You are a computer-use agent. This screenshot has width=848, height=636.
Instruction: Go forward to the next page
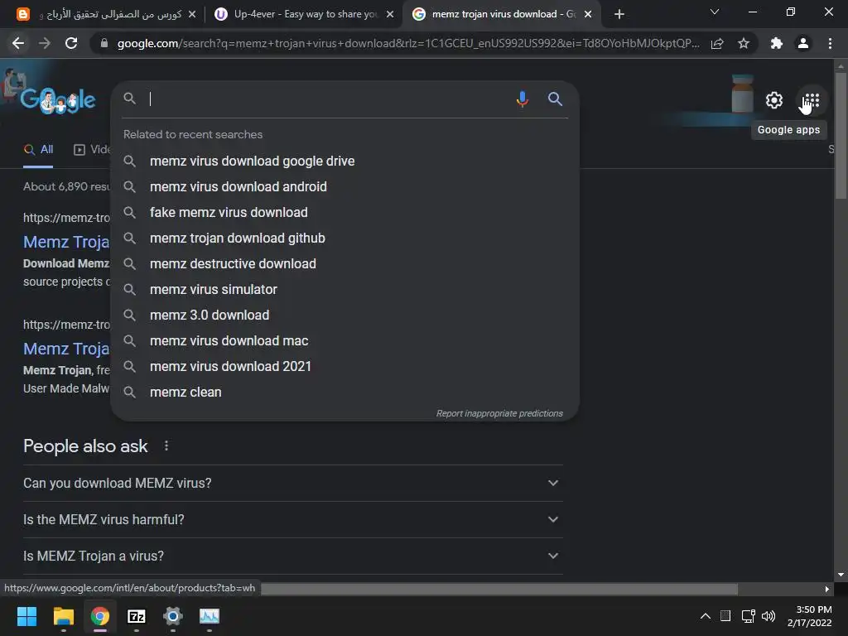[x=45, y=43]
